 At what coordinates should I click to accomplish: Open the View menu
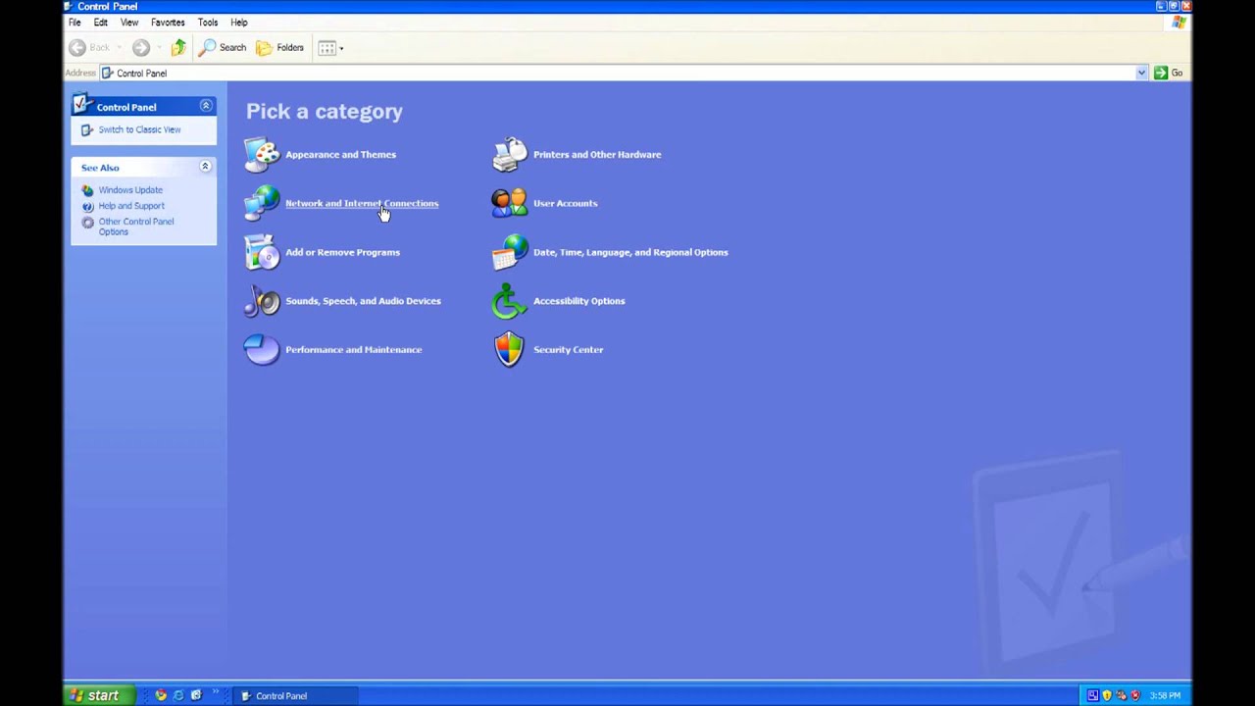coord(129,22)
